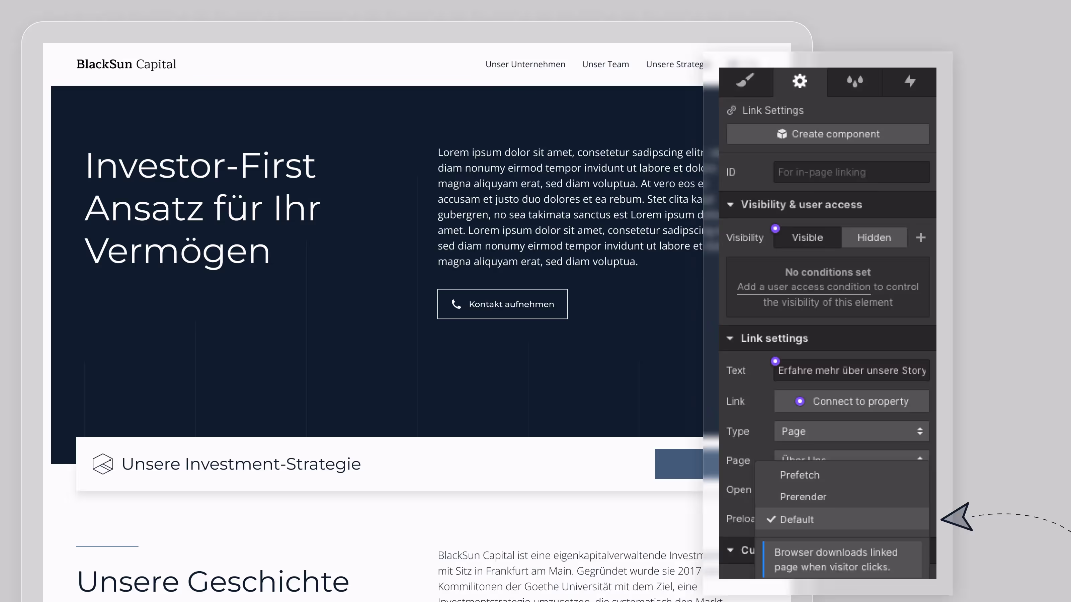This screenshot has width=1071, height=602.
Task: Click 'Browser downloads linked page' tooltip text
Action: 836,560
